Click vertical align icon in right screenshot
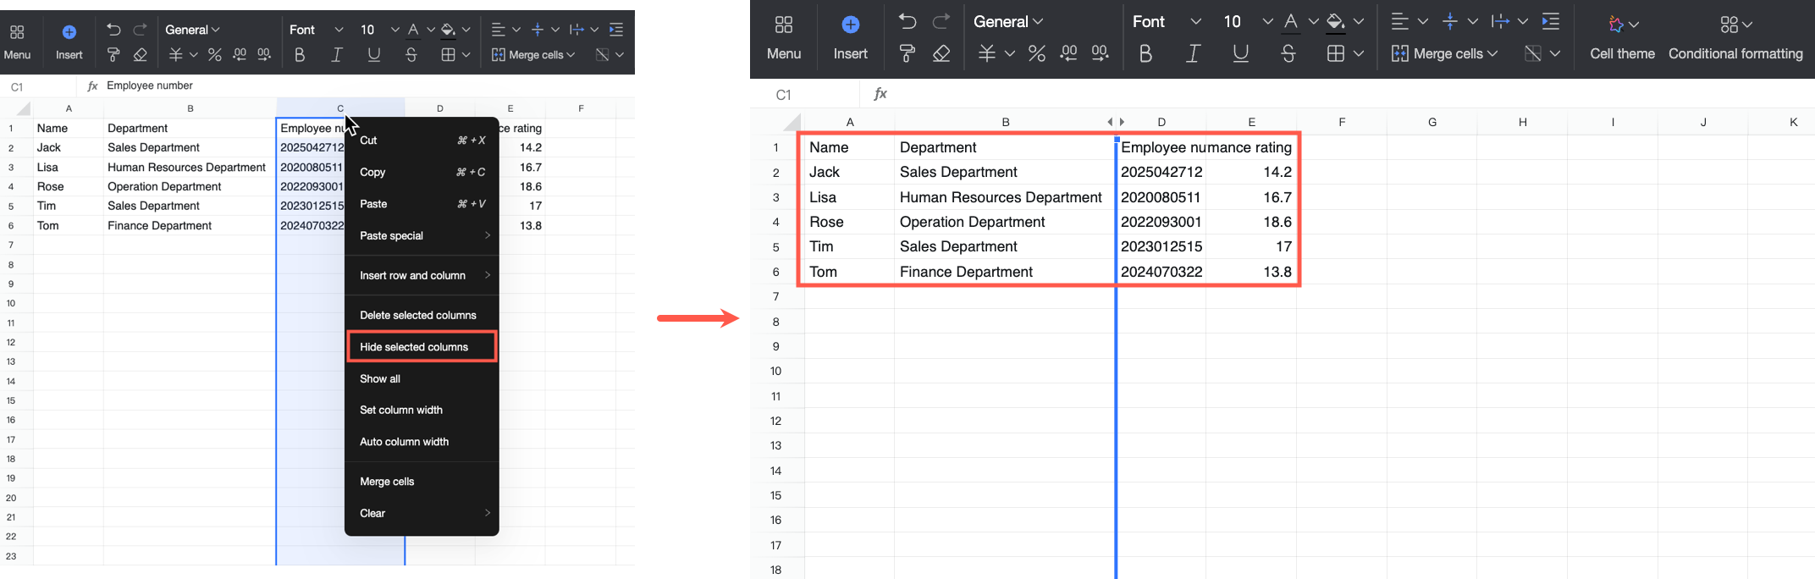1815x579 pixels. tap(1450, 22)
